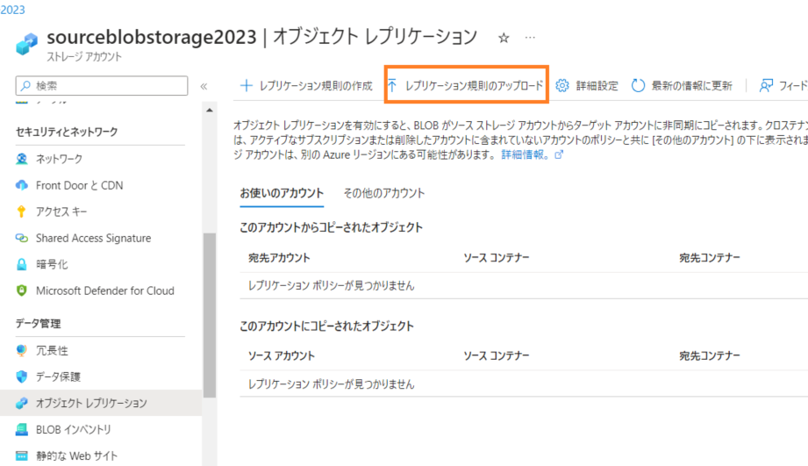The height and width of the screenshot is (466, 808).
Task: Follow the 詳細情報 link
Action: tap(526, 154)
